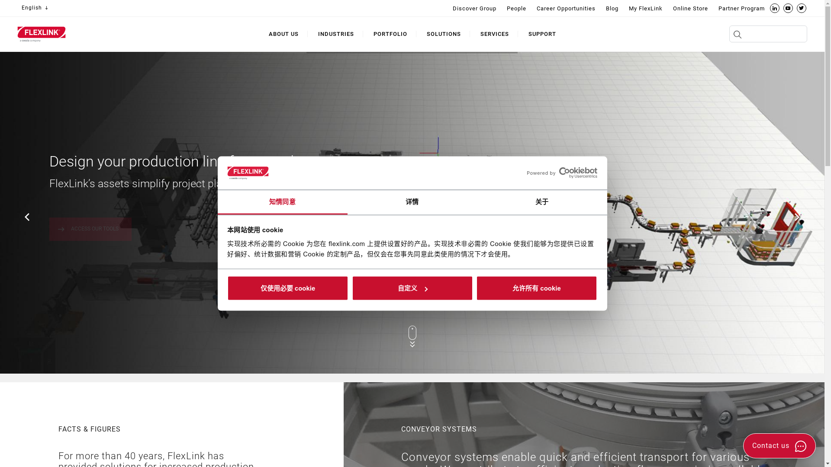Open the LinkedIn social icon
This screenshot has height=467, width=831.
tap(774, 8)
